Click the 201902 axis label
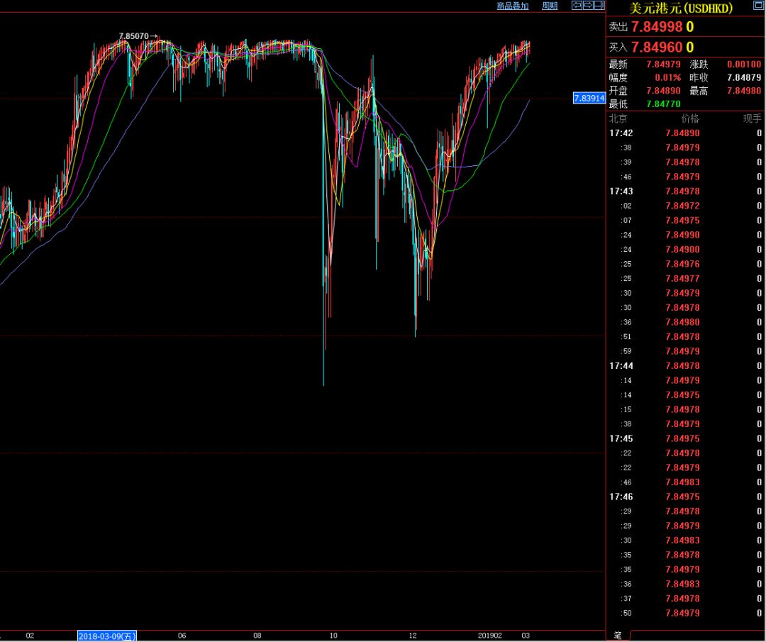 point(489,635)
